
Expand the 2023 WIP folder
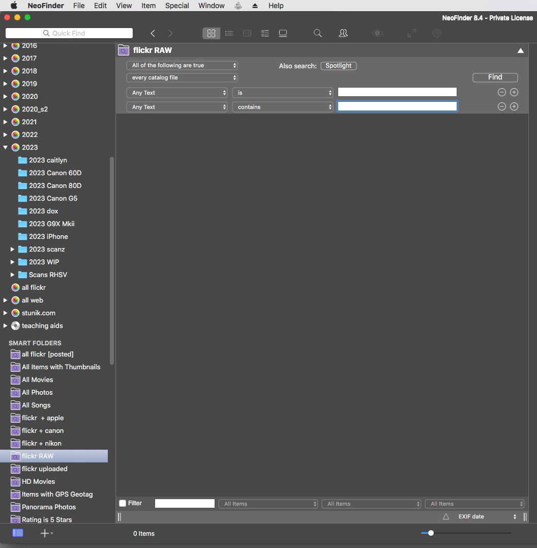pyautogui.click(x=12, y=262)
